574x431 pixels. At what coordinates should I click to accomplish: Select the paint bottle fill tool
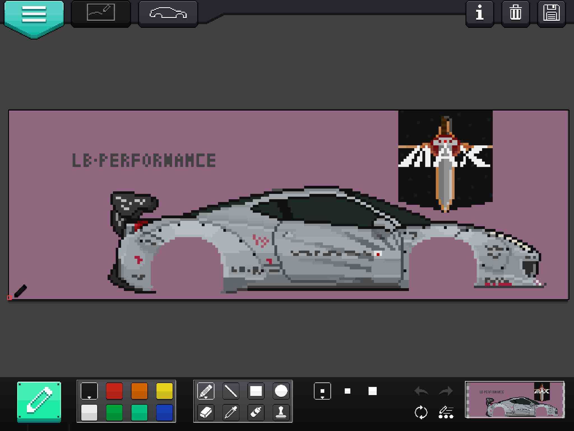click(x=256, y=412)
